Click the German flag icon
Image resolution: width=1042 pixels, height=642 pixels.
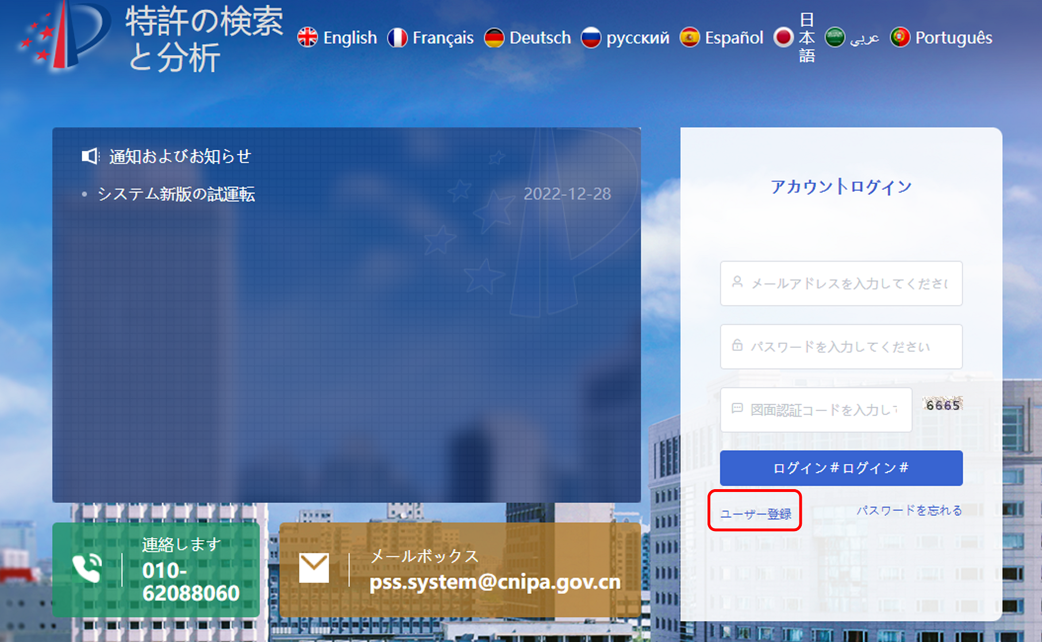coord(494,37)
